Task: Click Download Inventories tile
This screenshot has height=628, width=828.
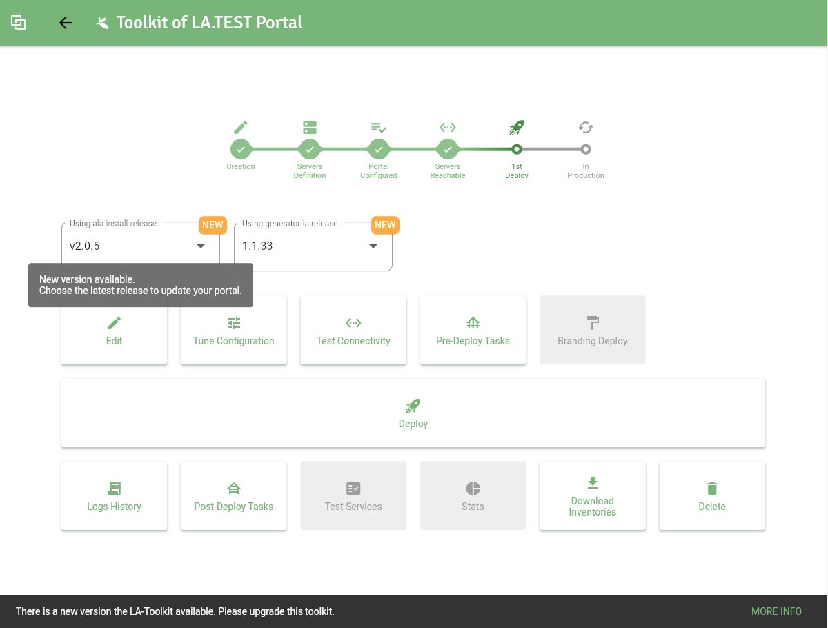Action: coord(593,495)
